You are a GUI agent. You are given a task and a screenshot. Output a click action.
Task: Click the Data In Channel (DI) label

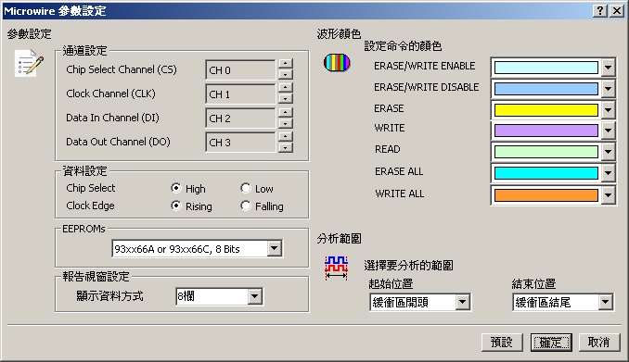coord(112,118)
